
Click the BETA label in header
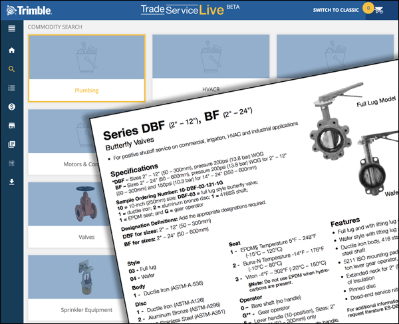click(x=233, y=7)
